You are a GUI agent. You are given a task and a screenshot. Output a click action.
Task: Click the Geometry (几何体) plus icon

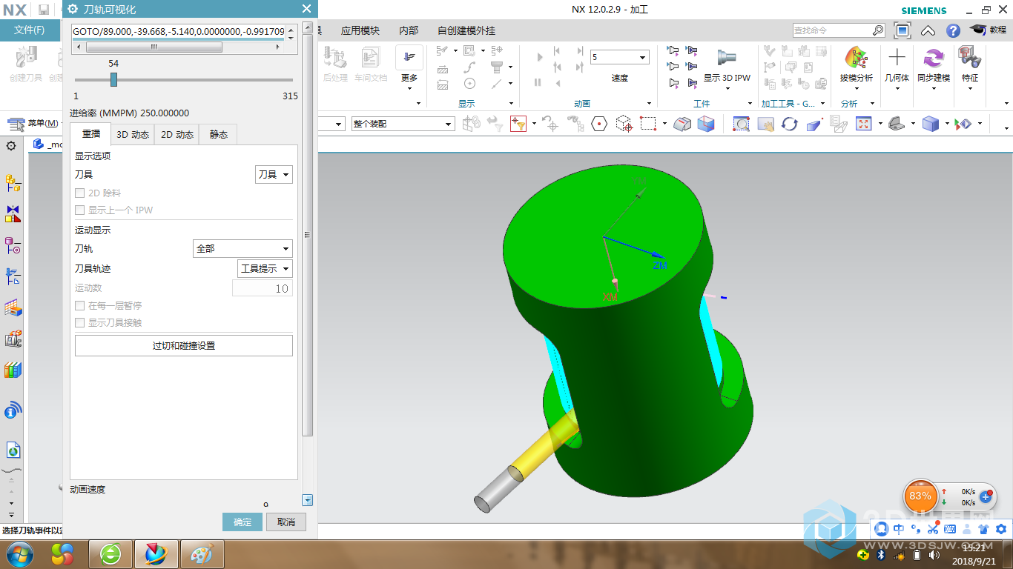click(897, 59)
